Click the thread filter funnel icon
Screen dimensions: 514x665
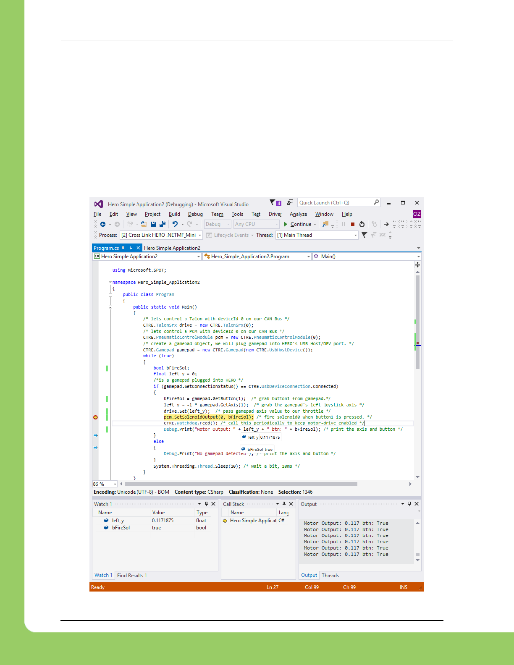click(x=364, y=235)
